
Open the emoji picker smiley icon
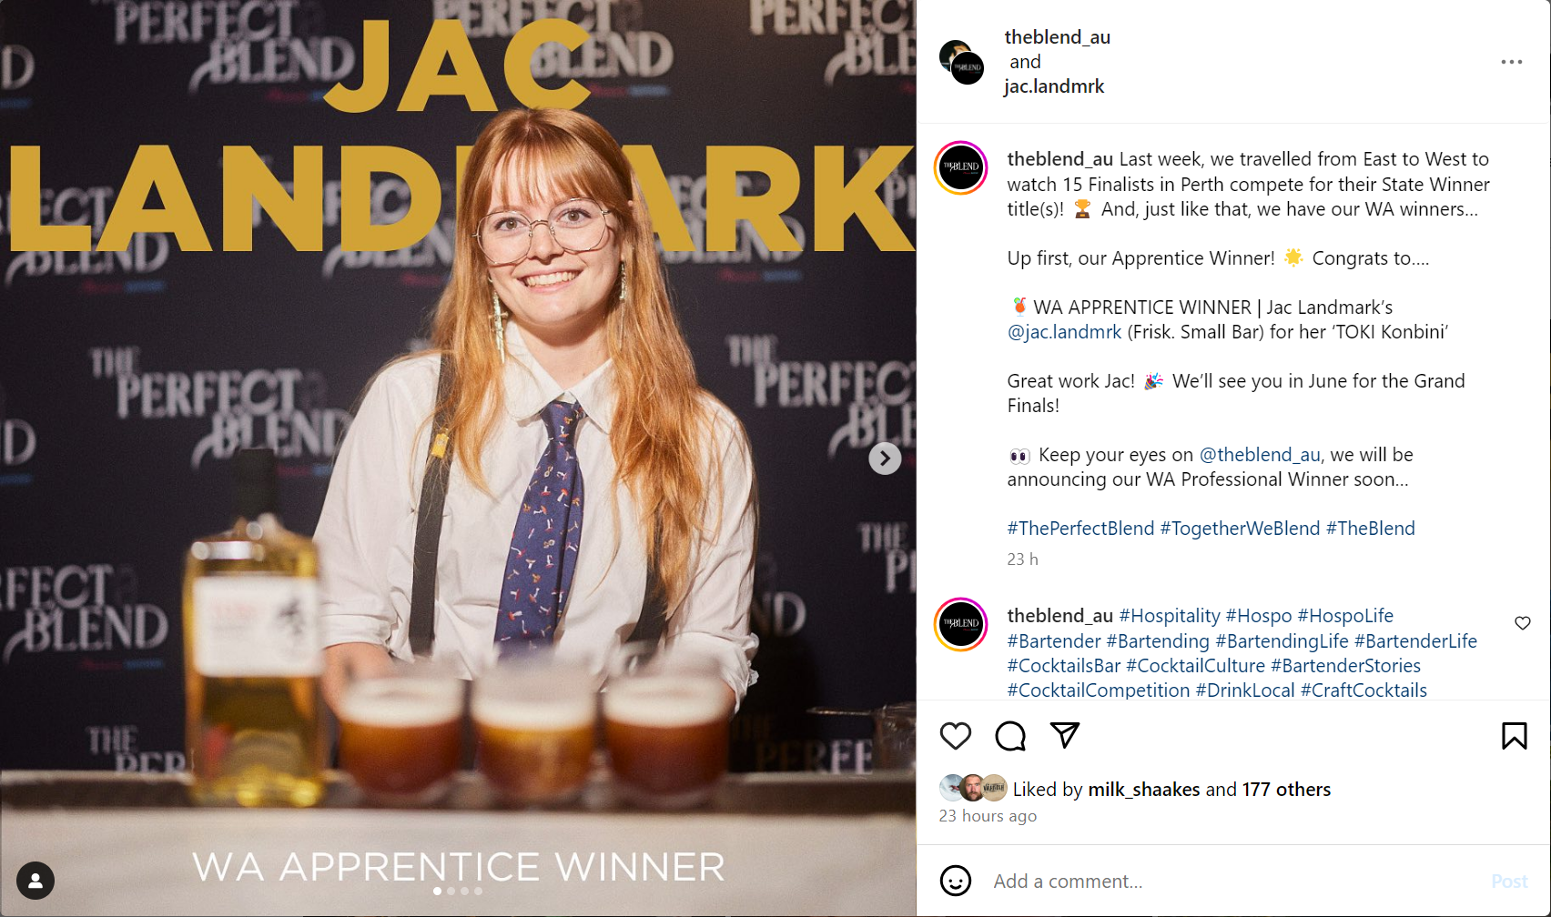tap(956, 881)
